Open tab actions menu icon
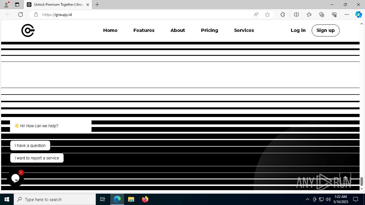Screen dimensions: 365x205 (17, 5)
